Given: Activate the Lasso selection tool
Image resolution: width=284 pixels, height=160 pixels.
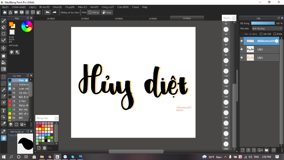Looking at the screenshot, I should [3, 83].
